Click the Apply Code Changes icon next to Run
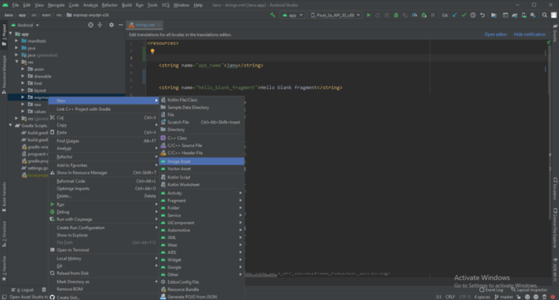The width and height of the screenshot is (559, 300). 387,15
